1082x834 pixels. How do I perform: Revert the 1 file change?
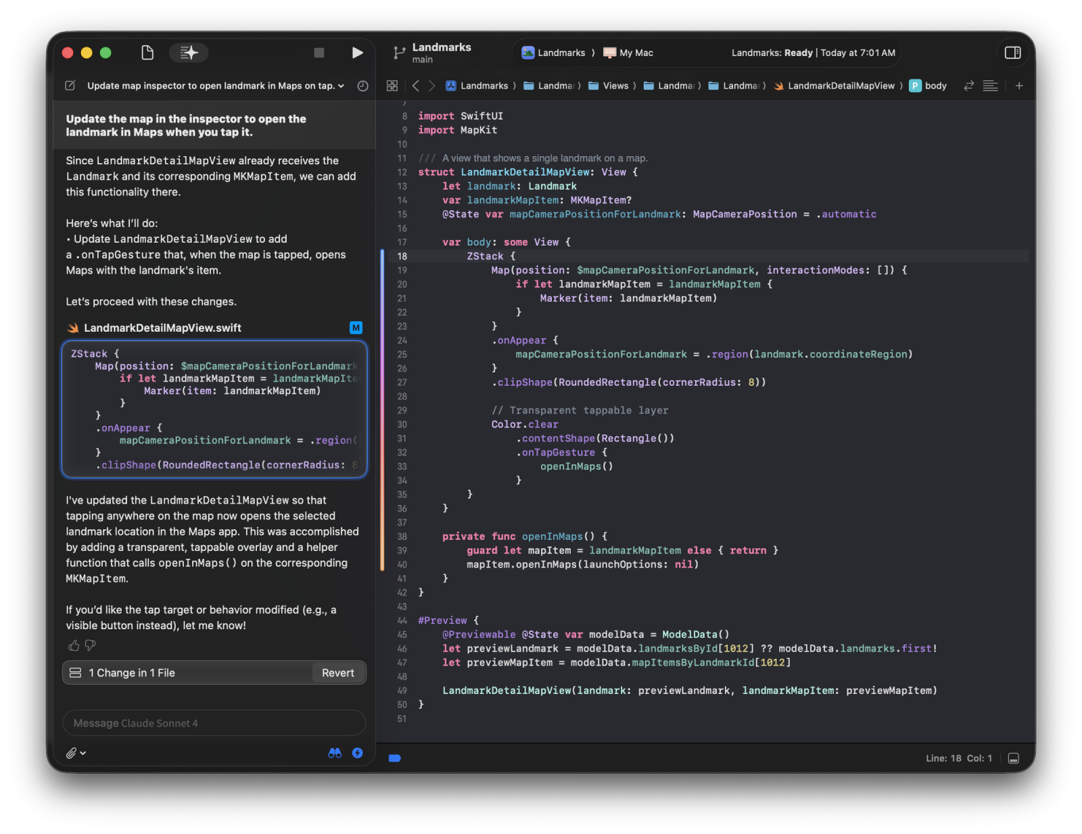pos(337,673)
